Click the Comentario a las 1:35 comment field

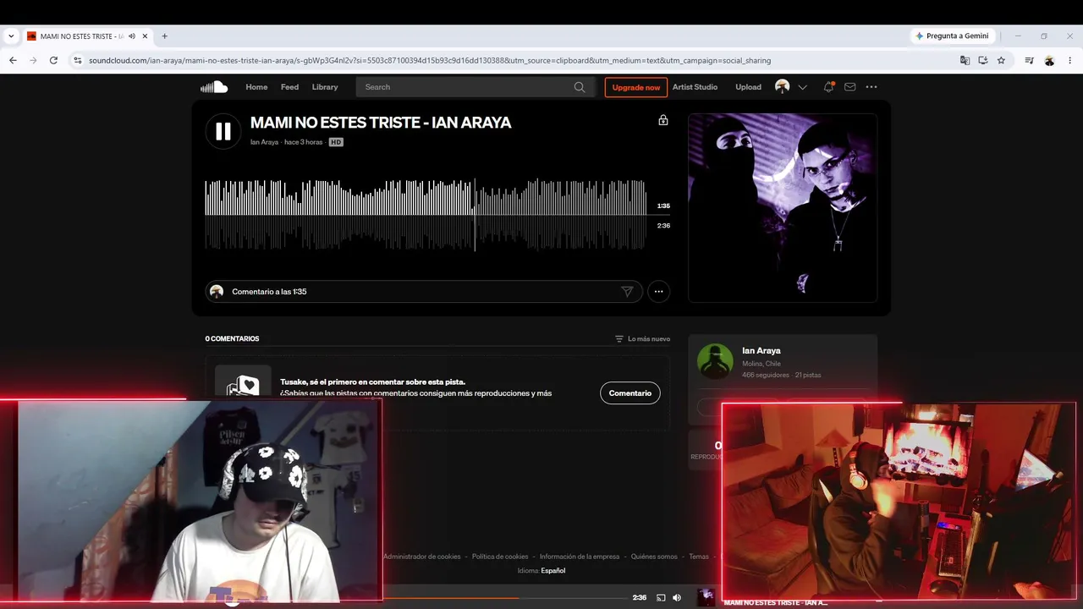pyautogui.click(x=423, y=292)
